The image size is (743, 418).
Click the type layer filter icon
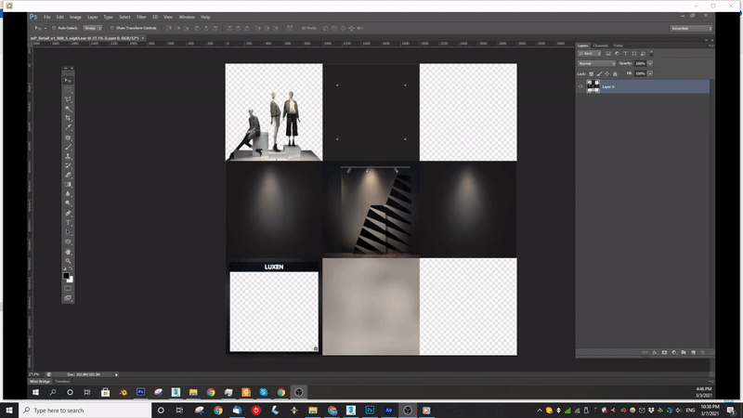point(626,54)
